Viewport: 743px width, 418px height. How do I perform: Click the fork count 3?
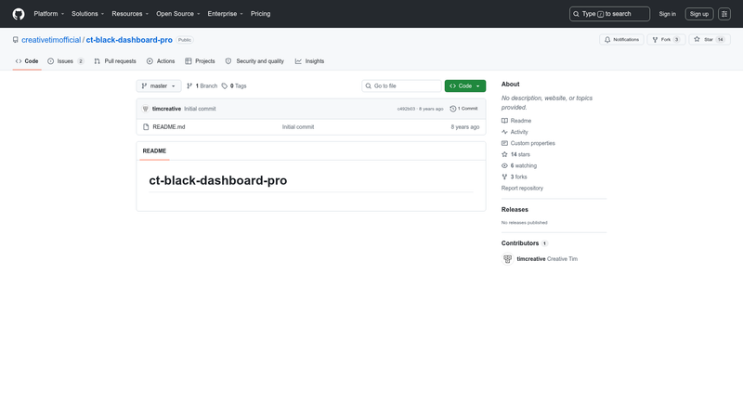click(677, 40)
